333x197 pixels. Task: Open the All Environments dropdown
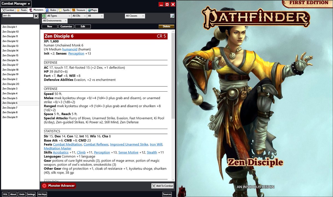55,21
